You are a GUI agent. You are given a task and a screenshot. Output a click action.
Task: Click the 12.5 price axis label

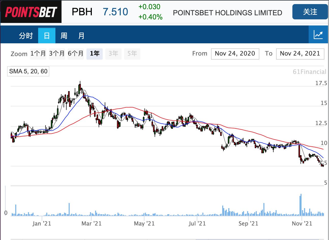click(321, 123)
